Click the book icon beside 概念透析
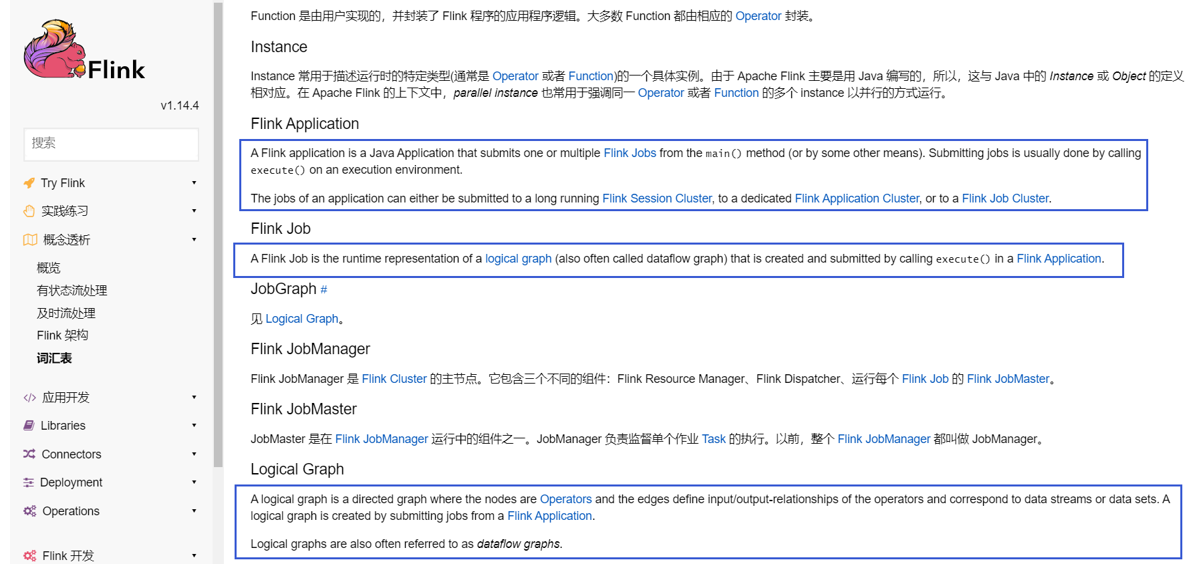Screen dimensions: 1193x564 click(30, 240)
